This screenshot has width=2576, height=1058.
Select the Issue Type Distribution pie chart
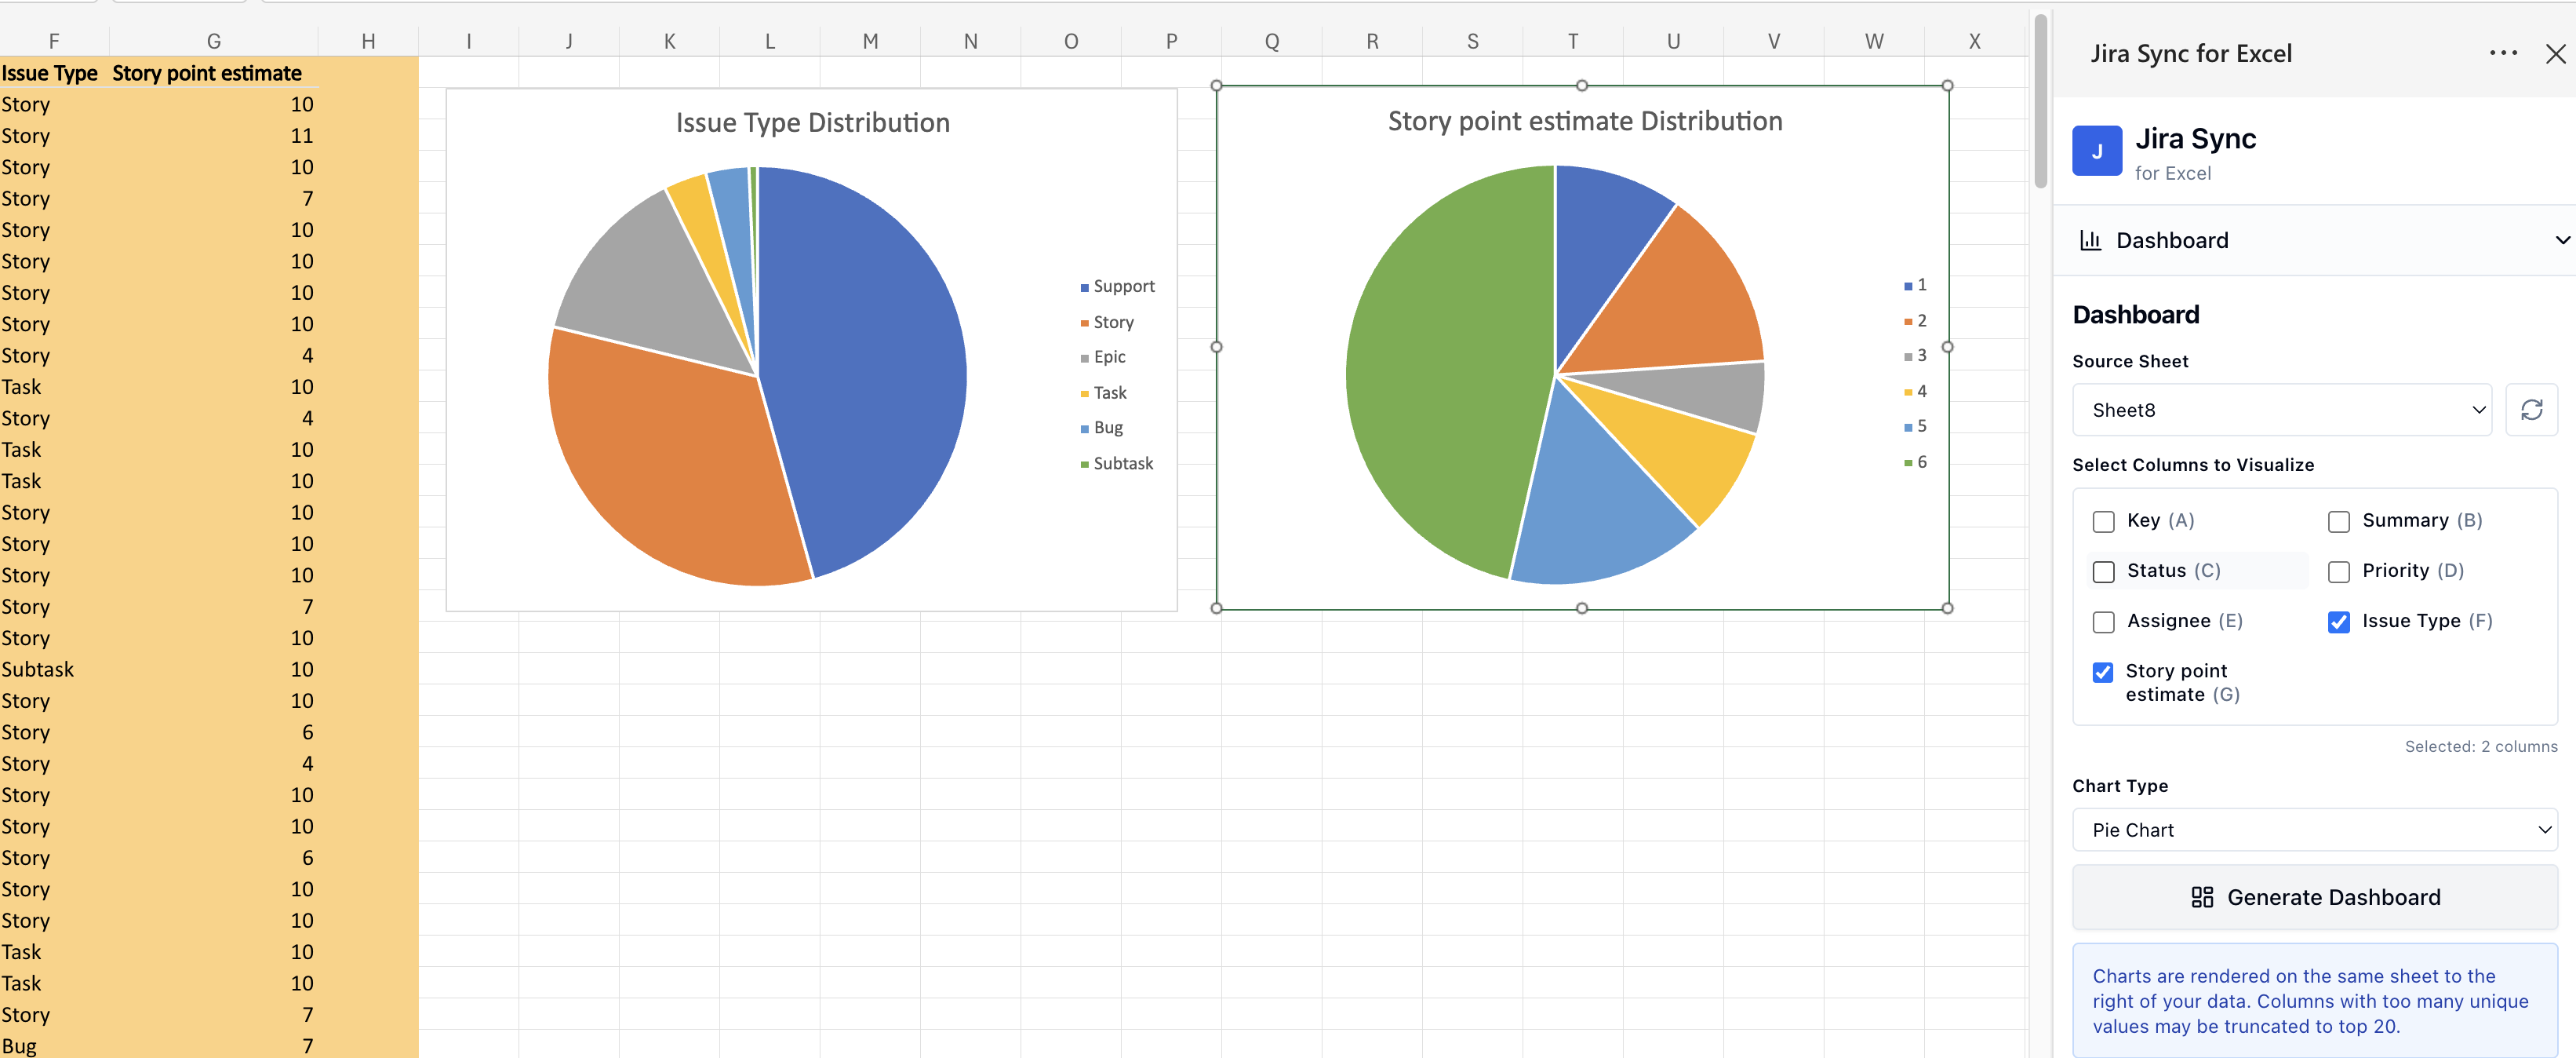click(x=812, y=350)
